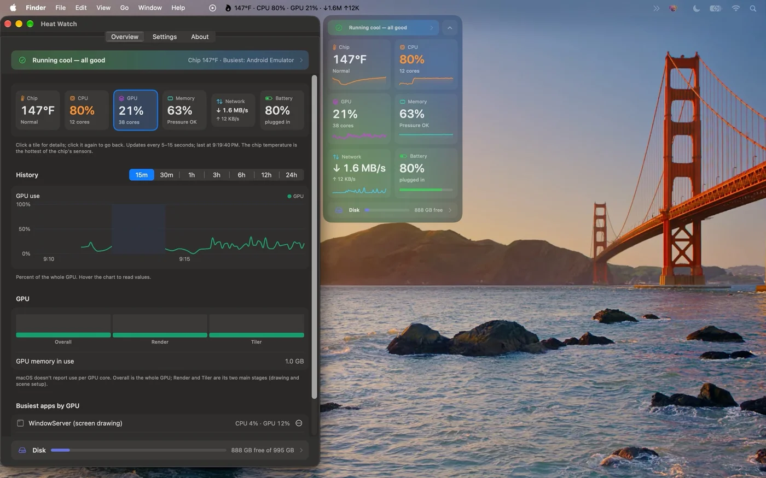Viewport: 766px width, 478px height.
Task: Choose the 1h history range
Action: pyautogui.click(x=191, y=175)
